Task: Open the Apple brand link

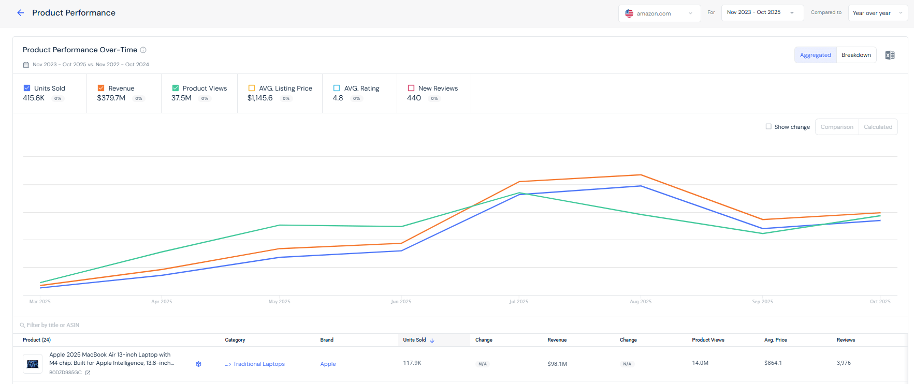Action: 328,364
